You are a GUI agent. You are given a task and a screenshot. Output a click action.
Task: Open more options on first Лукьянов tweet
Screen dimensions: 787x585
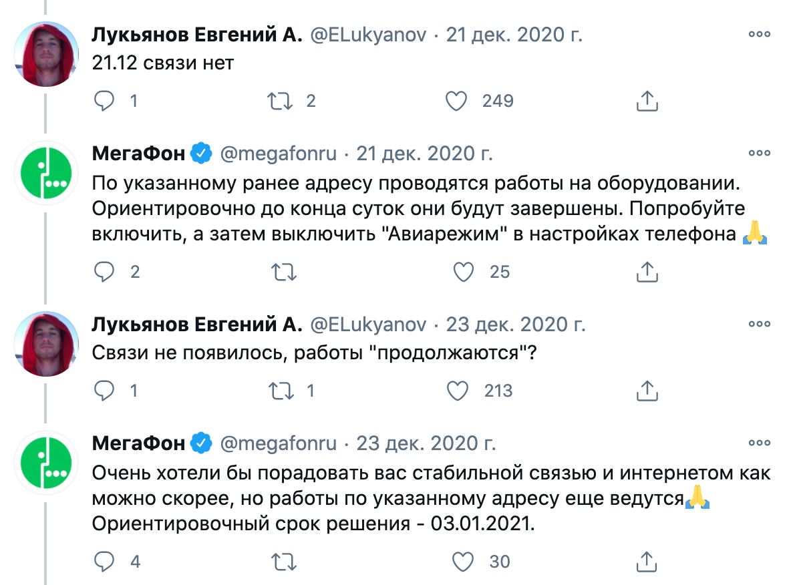(760, 35)
